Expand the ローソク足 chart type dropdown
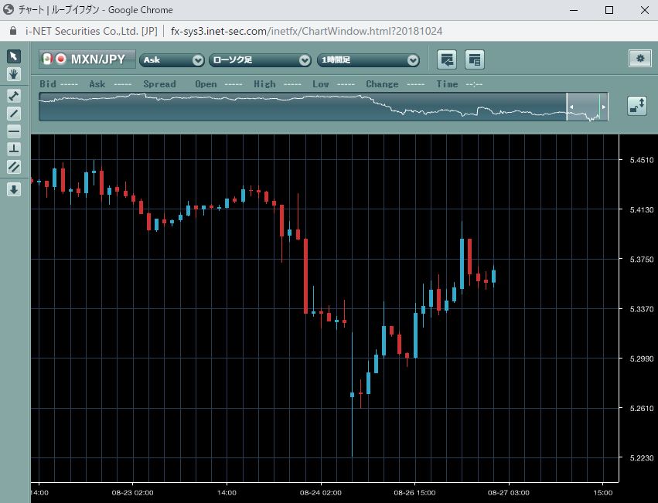 point(260,60)
